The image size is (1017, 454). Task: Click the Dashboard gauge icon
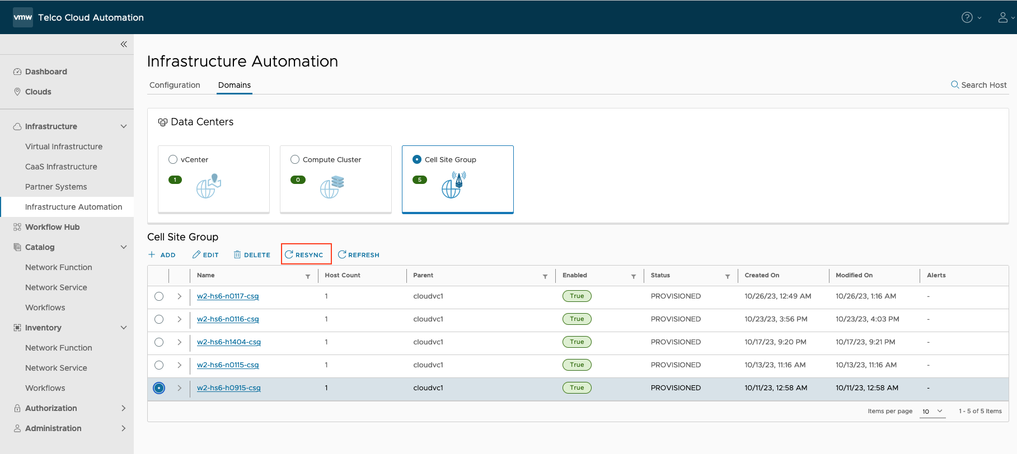[17, 72]
